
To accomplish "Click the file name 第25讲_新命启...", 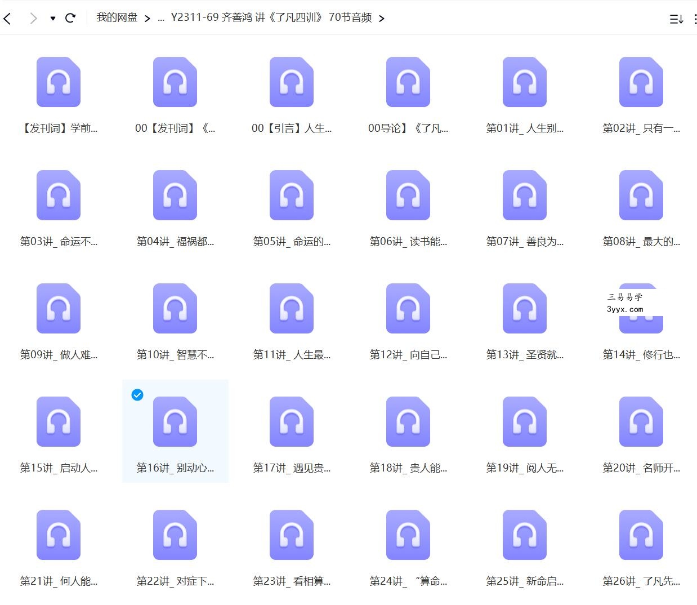I will click(x=525, y=581).
